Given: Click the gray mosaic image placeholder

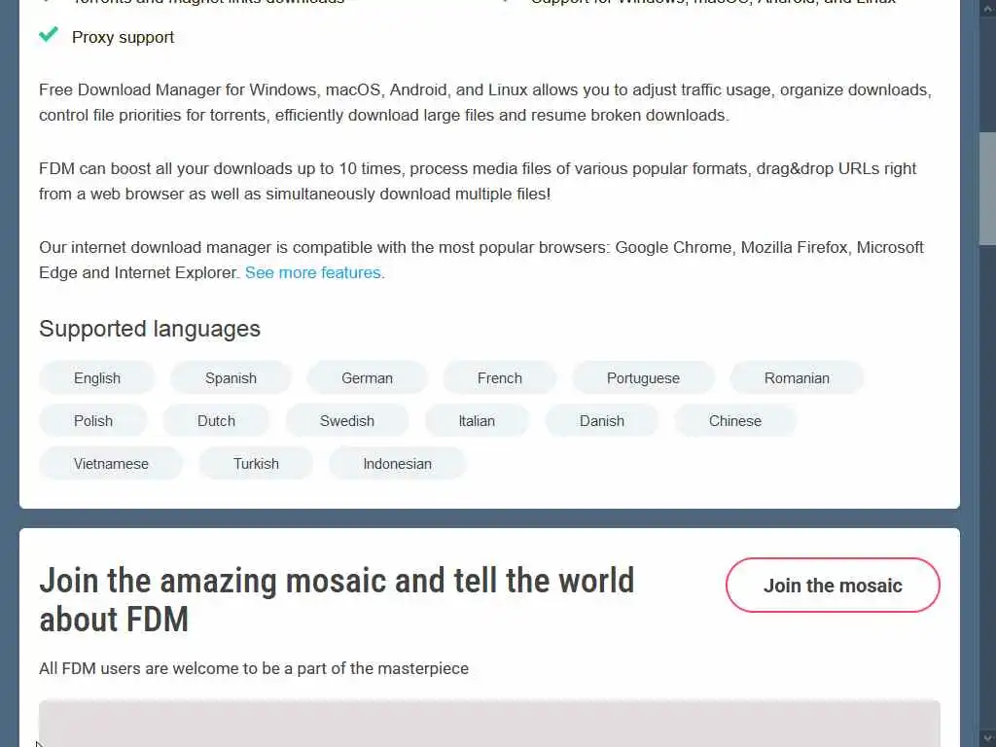Looking at the screenshot, I should (x=489, y=724).
